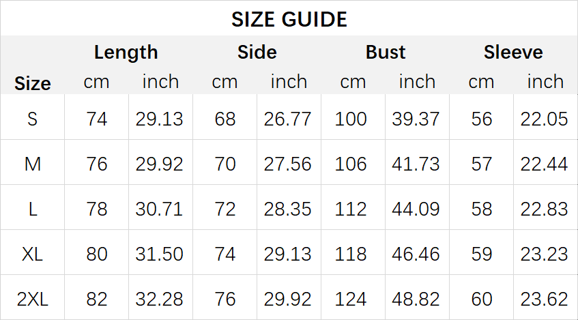Click the 39.37 bust inch cell
Screen dimensions: 578x320
click(416, 119)
